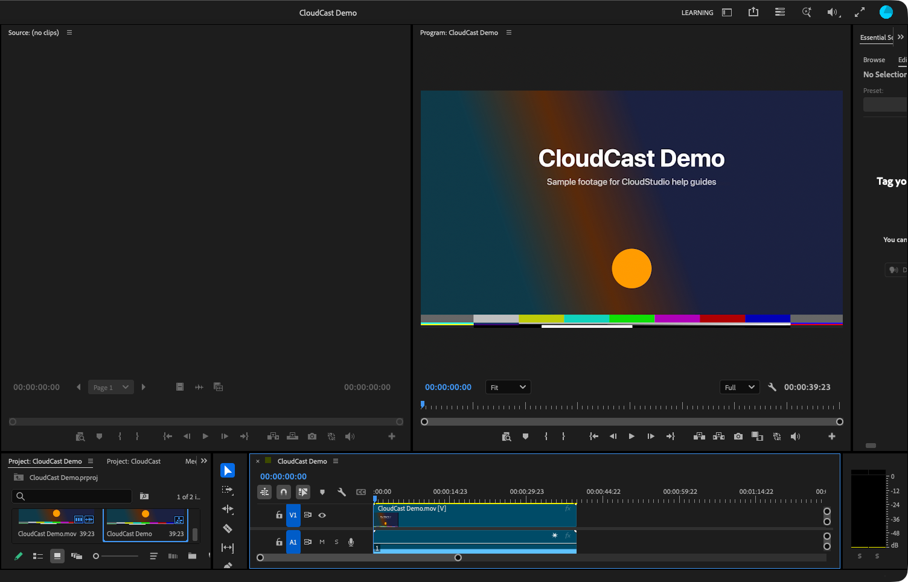This screenshot has width=908, height=582.
Task: Click V1 track target button
Action: coord(293,515)
